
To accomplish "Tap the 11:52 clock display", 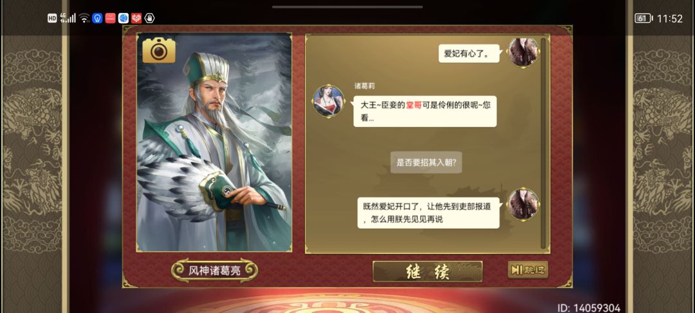I will pyautogui.click(x=670, y=19).
